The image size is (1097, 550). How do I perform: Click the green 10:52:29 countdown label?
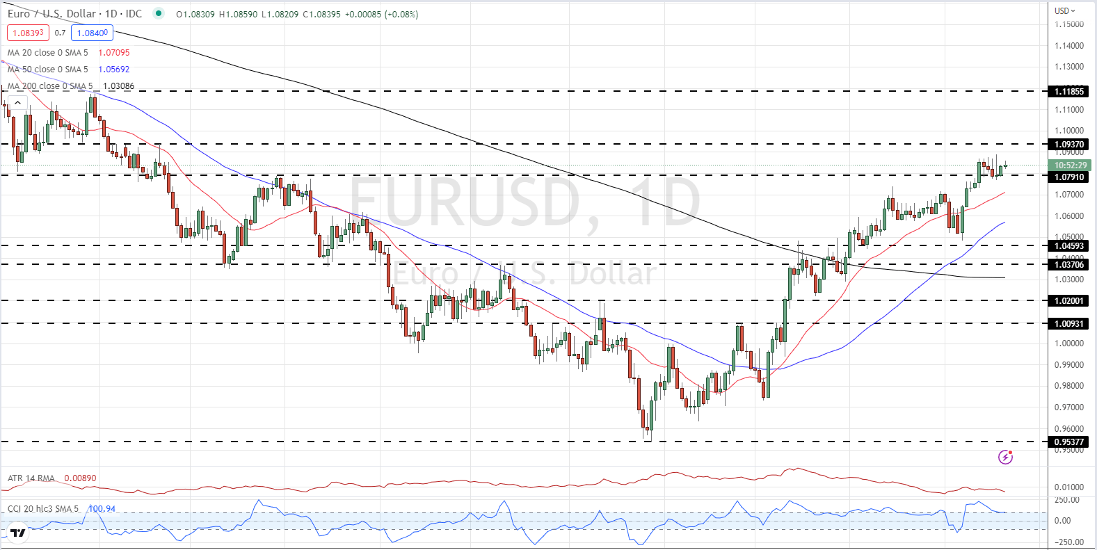tap(1070, 165)
